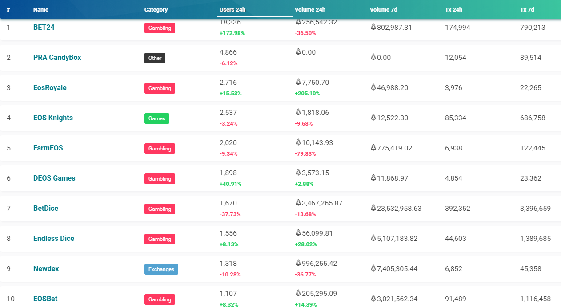Image resolution: width=561 pixels, height=307 pixels.
Task: Click EOS icon beside 802,987.31
Action: coord(373,27)
